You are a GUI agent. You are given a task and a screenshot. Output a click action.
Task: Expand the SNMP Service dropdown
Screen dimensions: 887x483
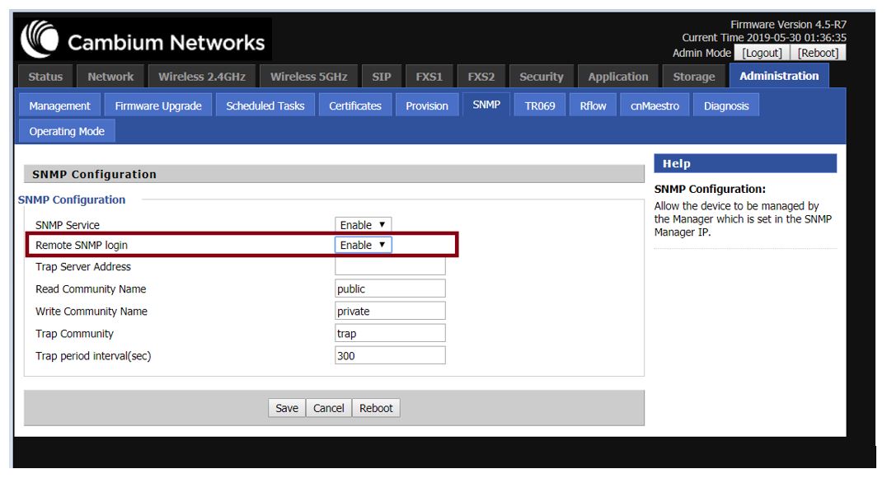point(364,224)
